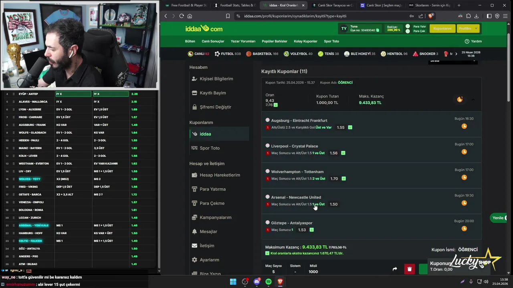Select FUTBOL 838 sport filter

tap(228, 54)
